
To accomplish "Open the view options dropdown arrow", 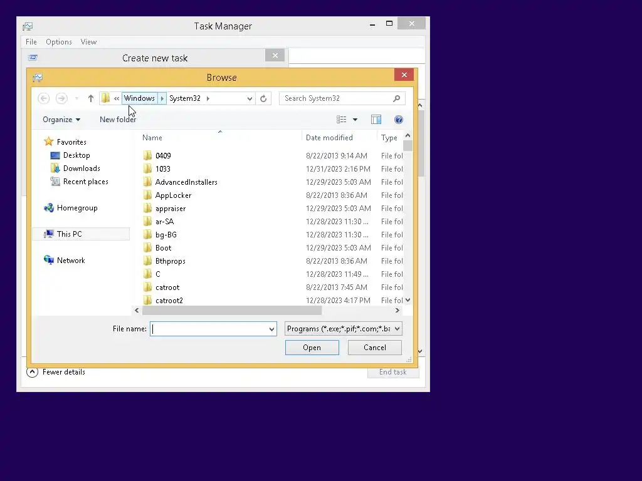I will pos(355,120).
